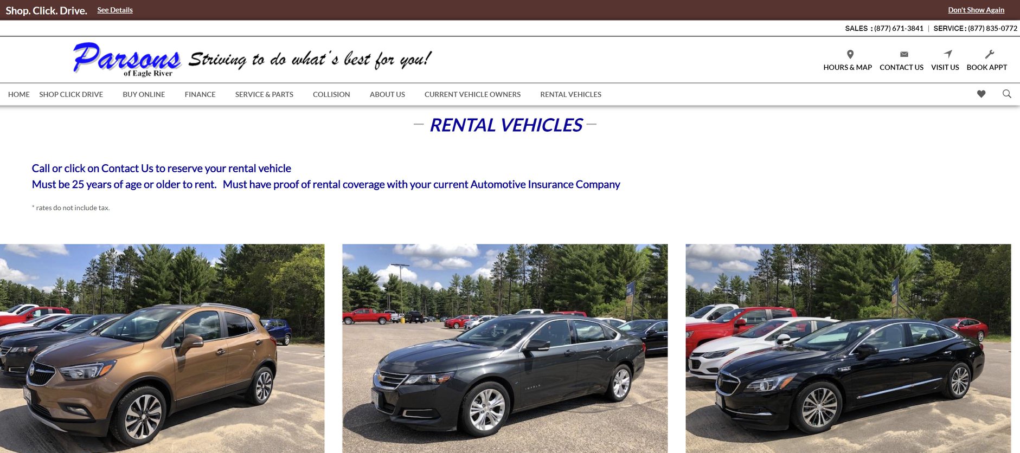Screen dimensions: 1020x453
Task: Select the Rental Vehicles menu item
Action: pyautogui.click(x=570, y=94)
